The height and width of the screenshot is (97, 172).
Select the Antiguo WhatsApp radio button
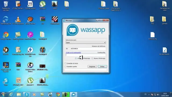(76, 58)
